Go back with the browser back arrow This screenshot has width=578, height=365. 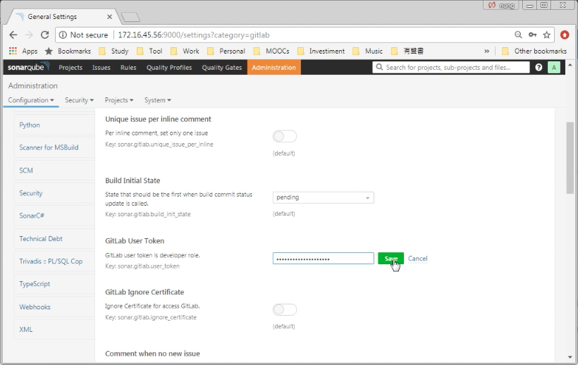(x=13, y=35)
